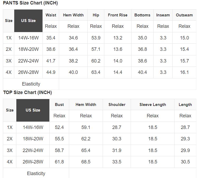198x178 pixels.
Task: Select the 4X hip value 63.4
Action: (x=96, y=72)
